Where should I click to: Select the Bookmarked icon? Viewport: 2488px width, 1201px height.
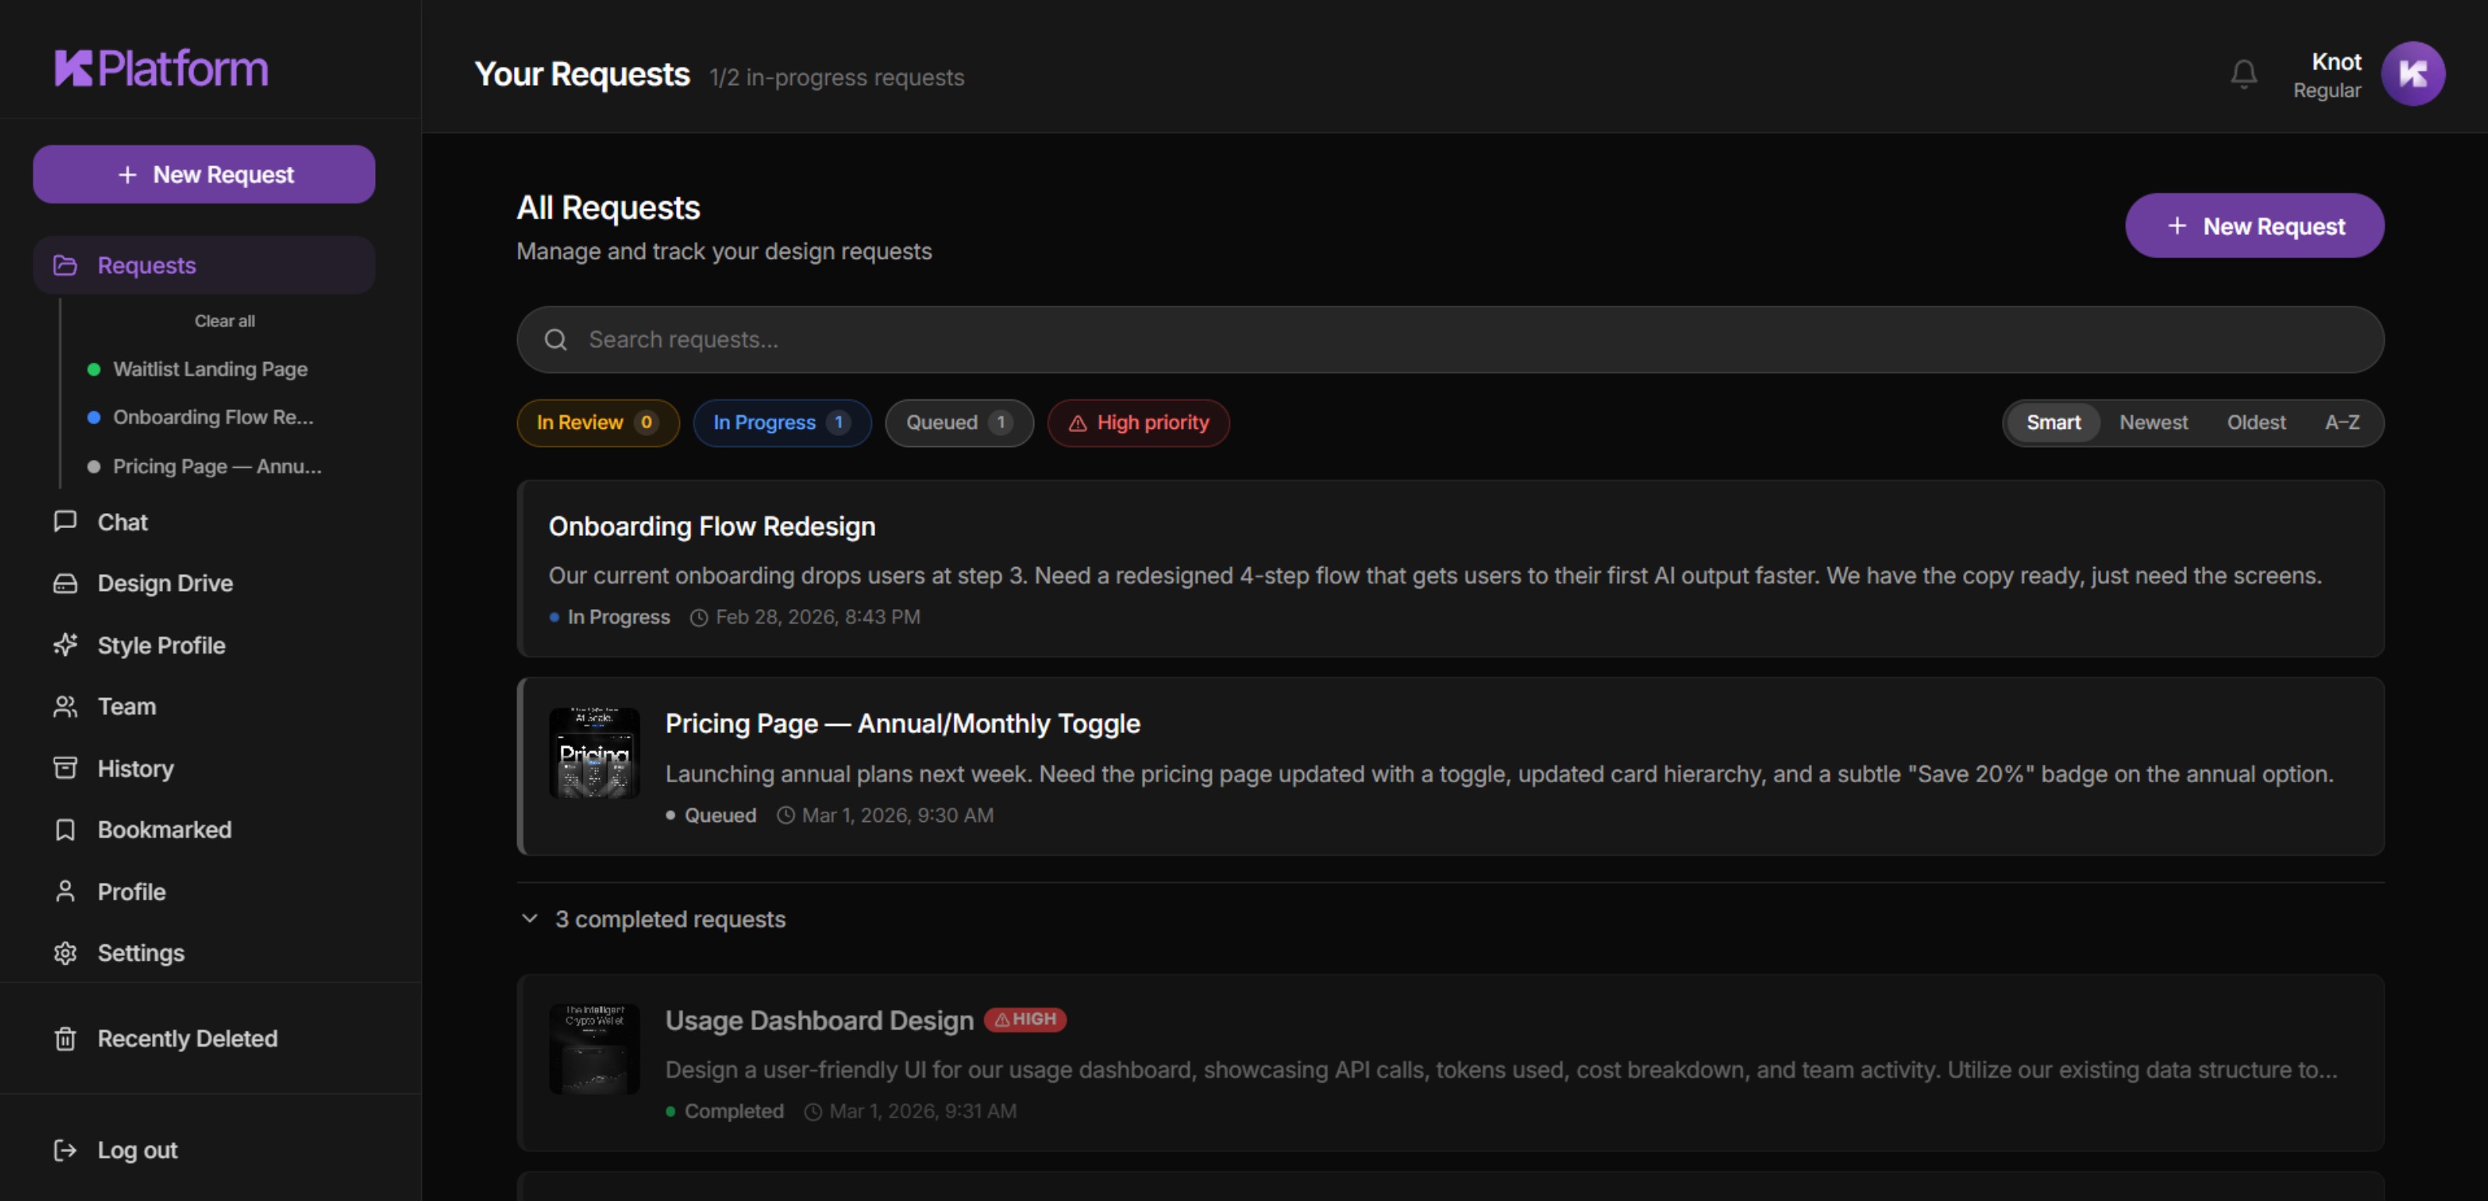pyautogui.click(x=65, y=829)
